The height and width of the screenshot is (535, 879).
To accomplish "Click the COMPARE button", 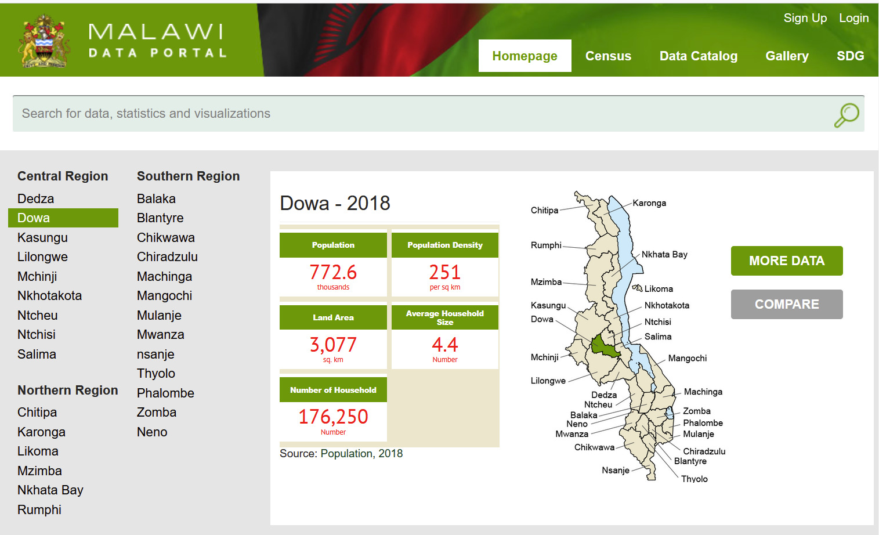I will pos(786,304).
